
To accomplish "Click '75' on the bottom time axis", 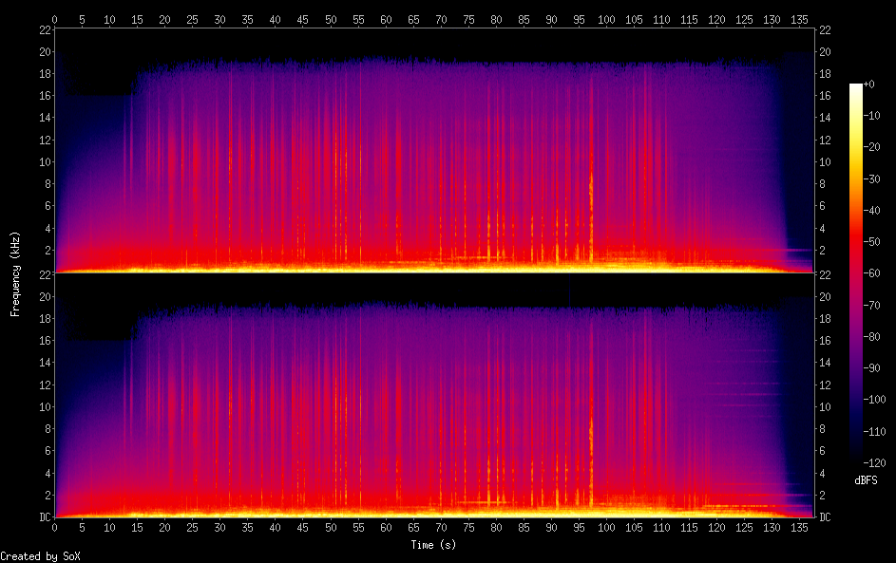I will coord(468,528).
